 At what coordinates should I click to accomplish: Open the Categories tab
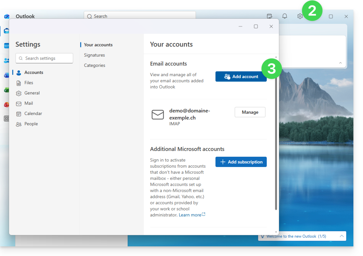tap(94, 66)
